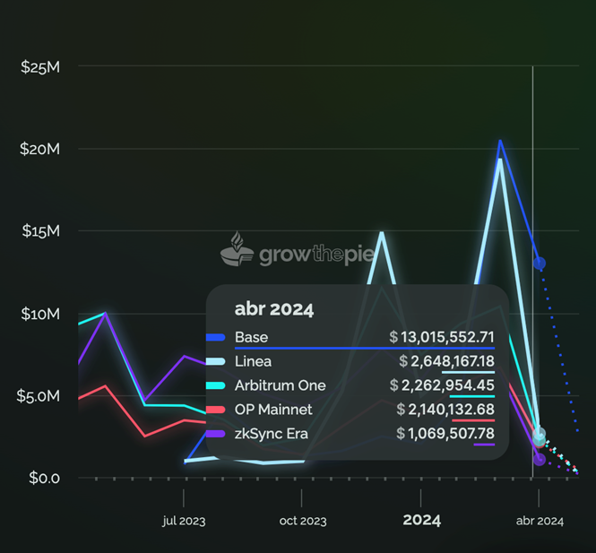Click the zkSync Era purple data point marker
Image resolution: width=596 pixels, height=553 pixels.
(540, 460)
